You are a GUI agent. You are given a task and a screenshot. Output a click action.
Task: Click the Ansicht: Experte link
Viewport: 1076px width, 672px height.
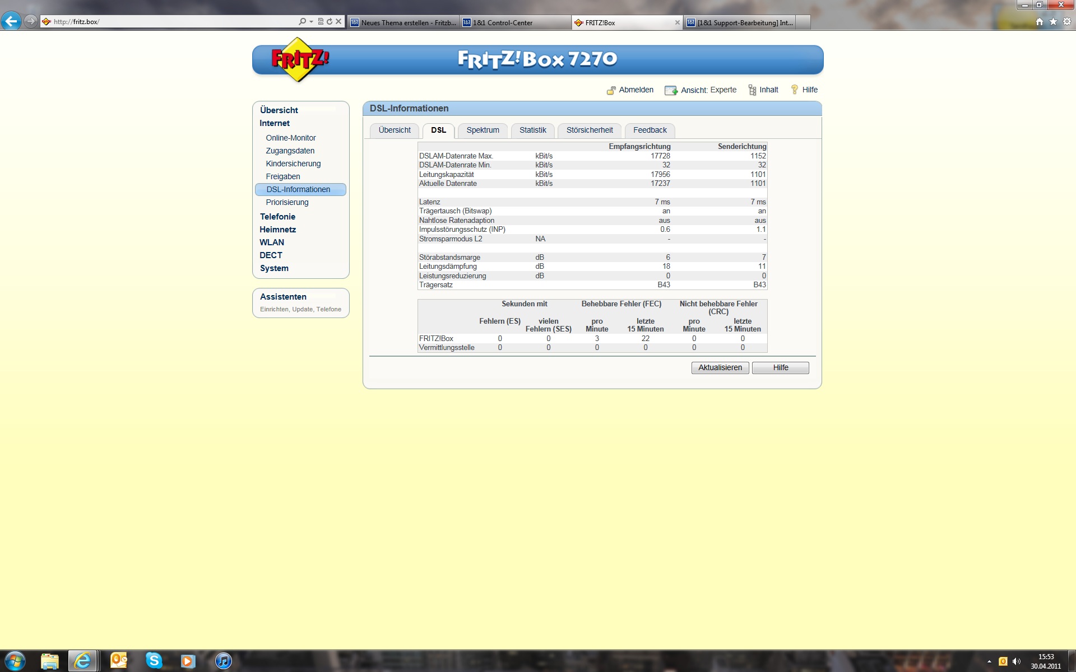coord(708,90)
